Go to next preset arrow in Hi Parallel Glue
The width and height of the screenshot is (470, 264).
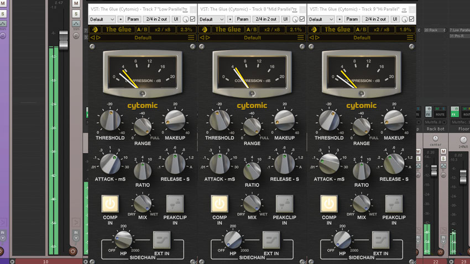coord(317,38)
